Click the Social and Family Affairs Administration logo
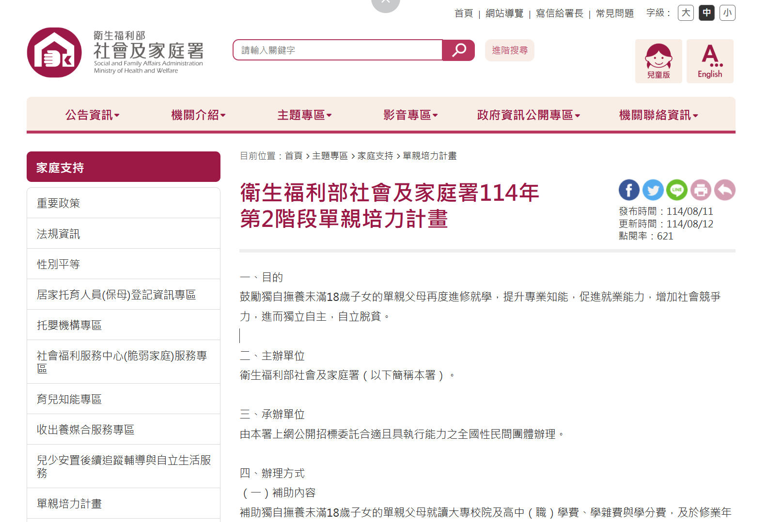The height and width of the screenshot is (522, 768). click(115, 52)
